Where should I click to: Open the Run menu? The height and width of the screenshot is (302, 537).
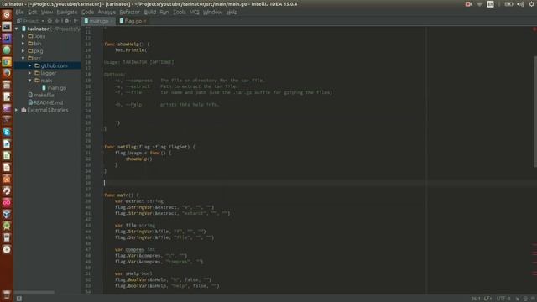point(164,12)
